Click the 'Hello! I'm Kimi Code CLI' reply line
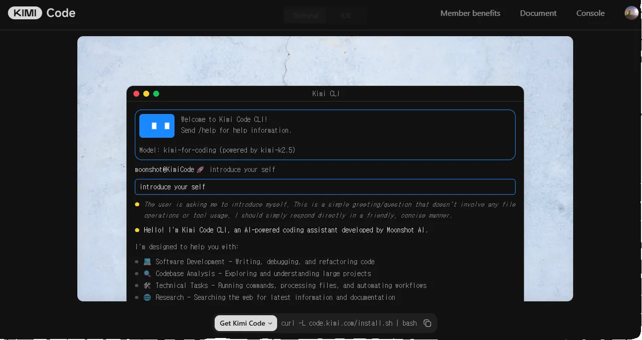 click(x=286, y=230)
